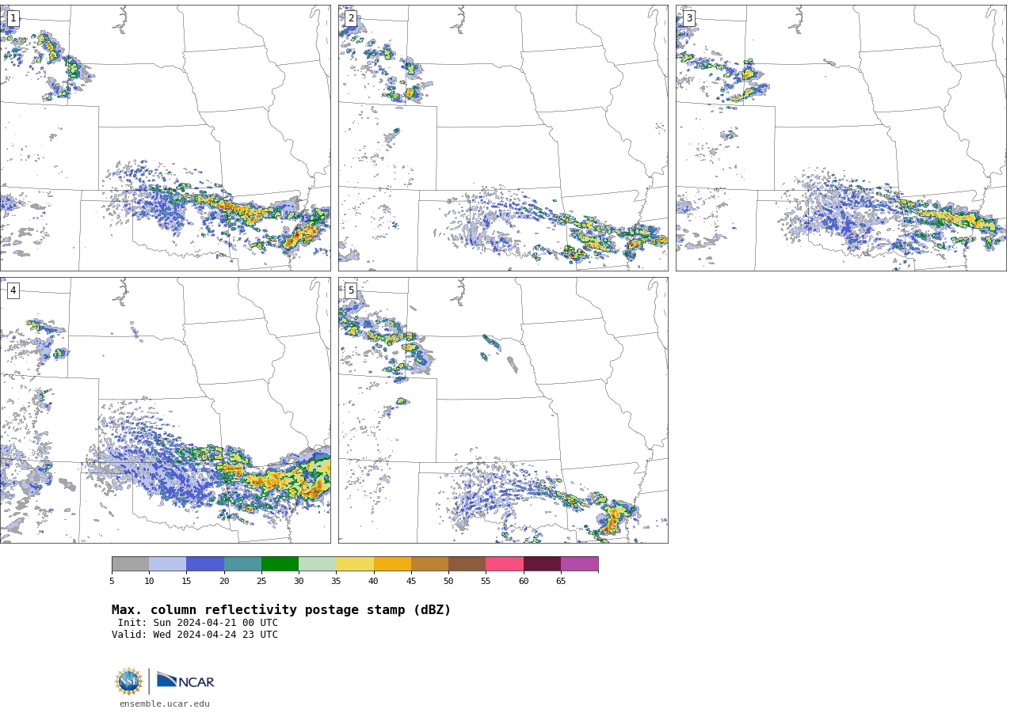The width and height of the screenshot is (1014, 713).
Task: Open ensemble member 1 reflectivity map
Action: 165,138
